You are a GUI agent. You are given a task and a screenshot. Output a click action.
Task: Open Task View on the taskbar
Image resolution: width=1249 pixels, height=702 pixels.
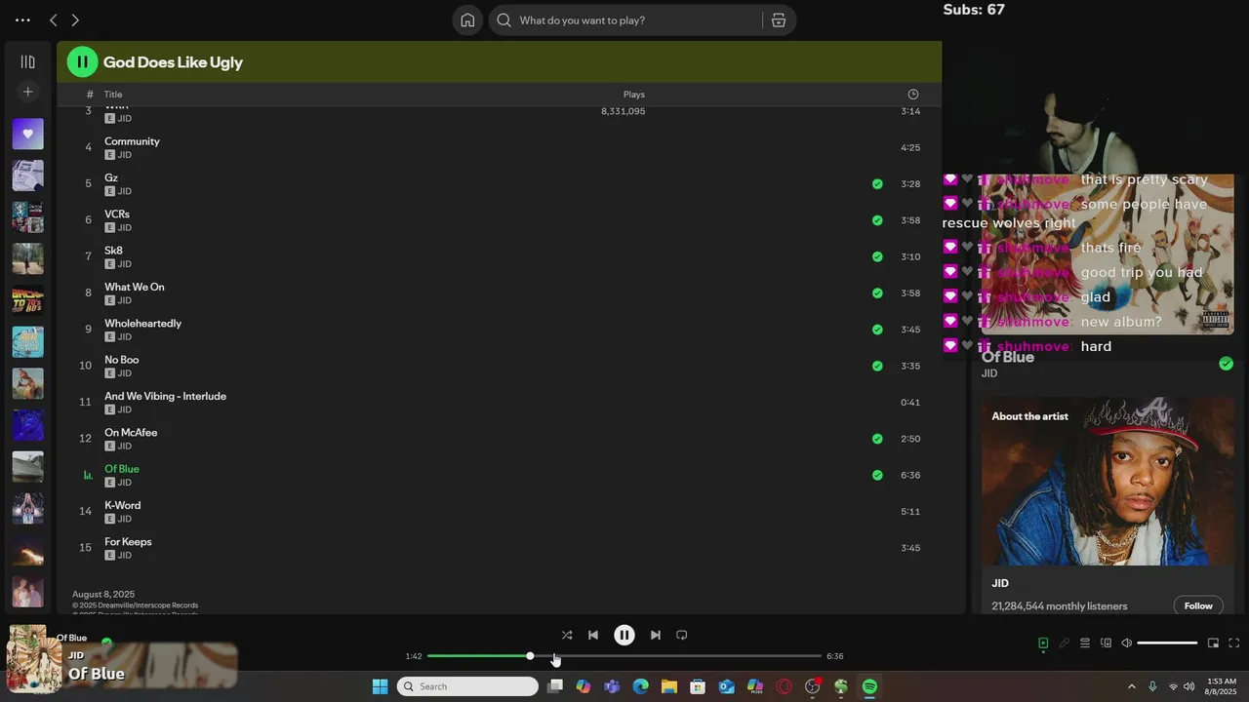555,686
